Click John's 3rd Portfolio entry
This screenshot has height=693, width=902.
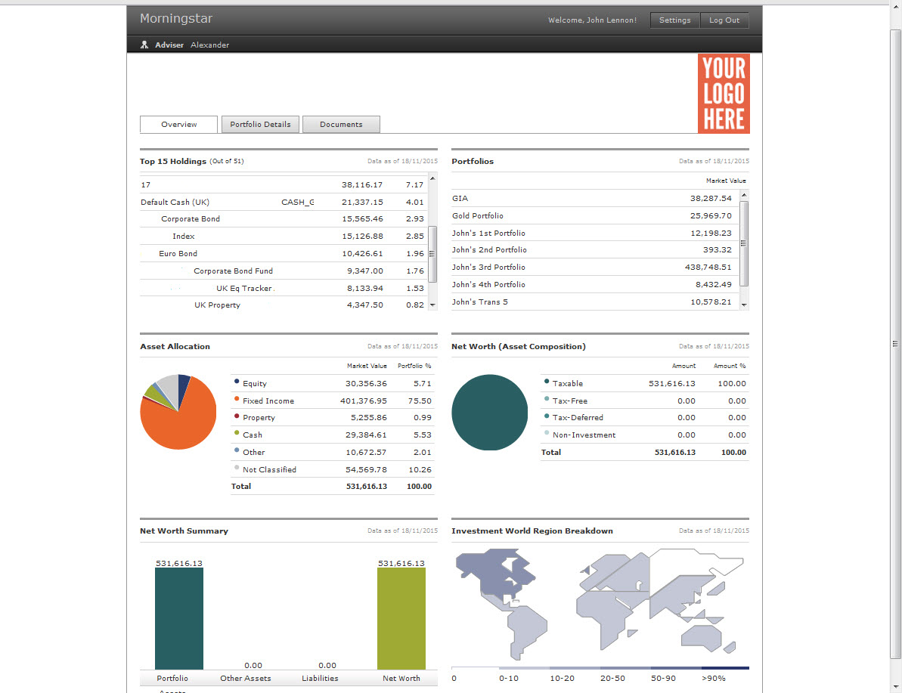pos(488,268)
